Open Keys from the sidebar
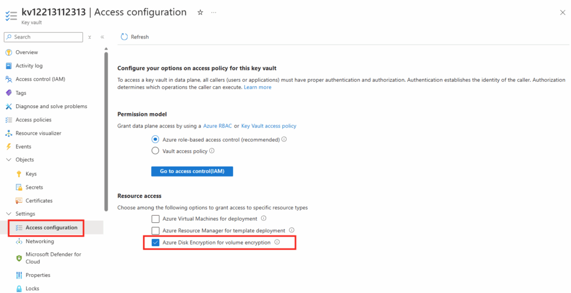This screenshot has height=293, width=571. tap(31, 174)
